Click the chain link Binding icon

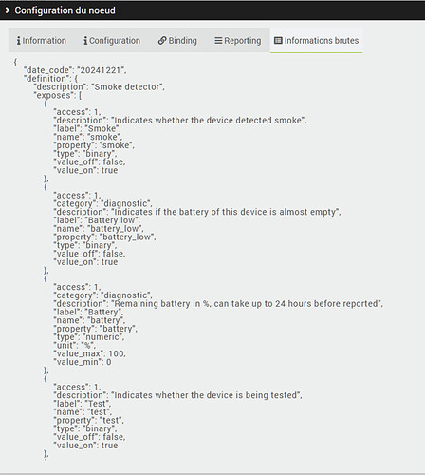pyautogui.click(x=162, y=41)
